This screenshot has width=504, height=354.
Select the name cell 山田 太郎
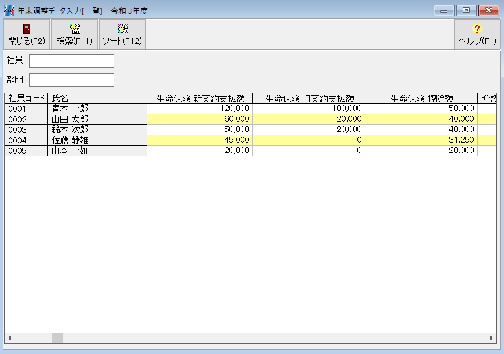click(x=97, y=119)
